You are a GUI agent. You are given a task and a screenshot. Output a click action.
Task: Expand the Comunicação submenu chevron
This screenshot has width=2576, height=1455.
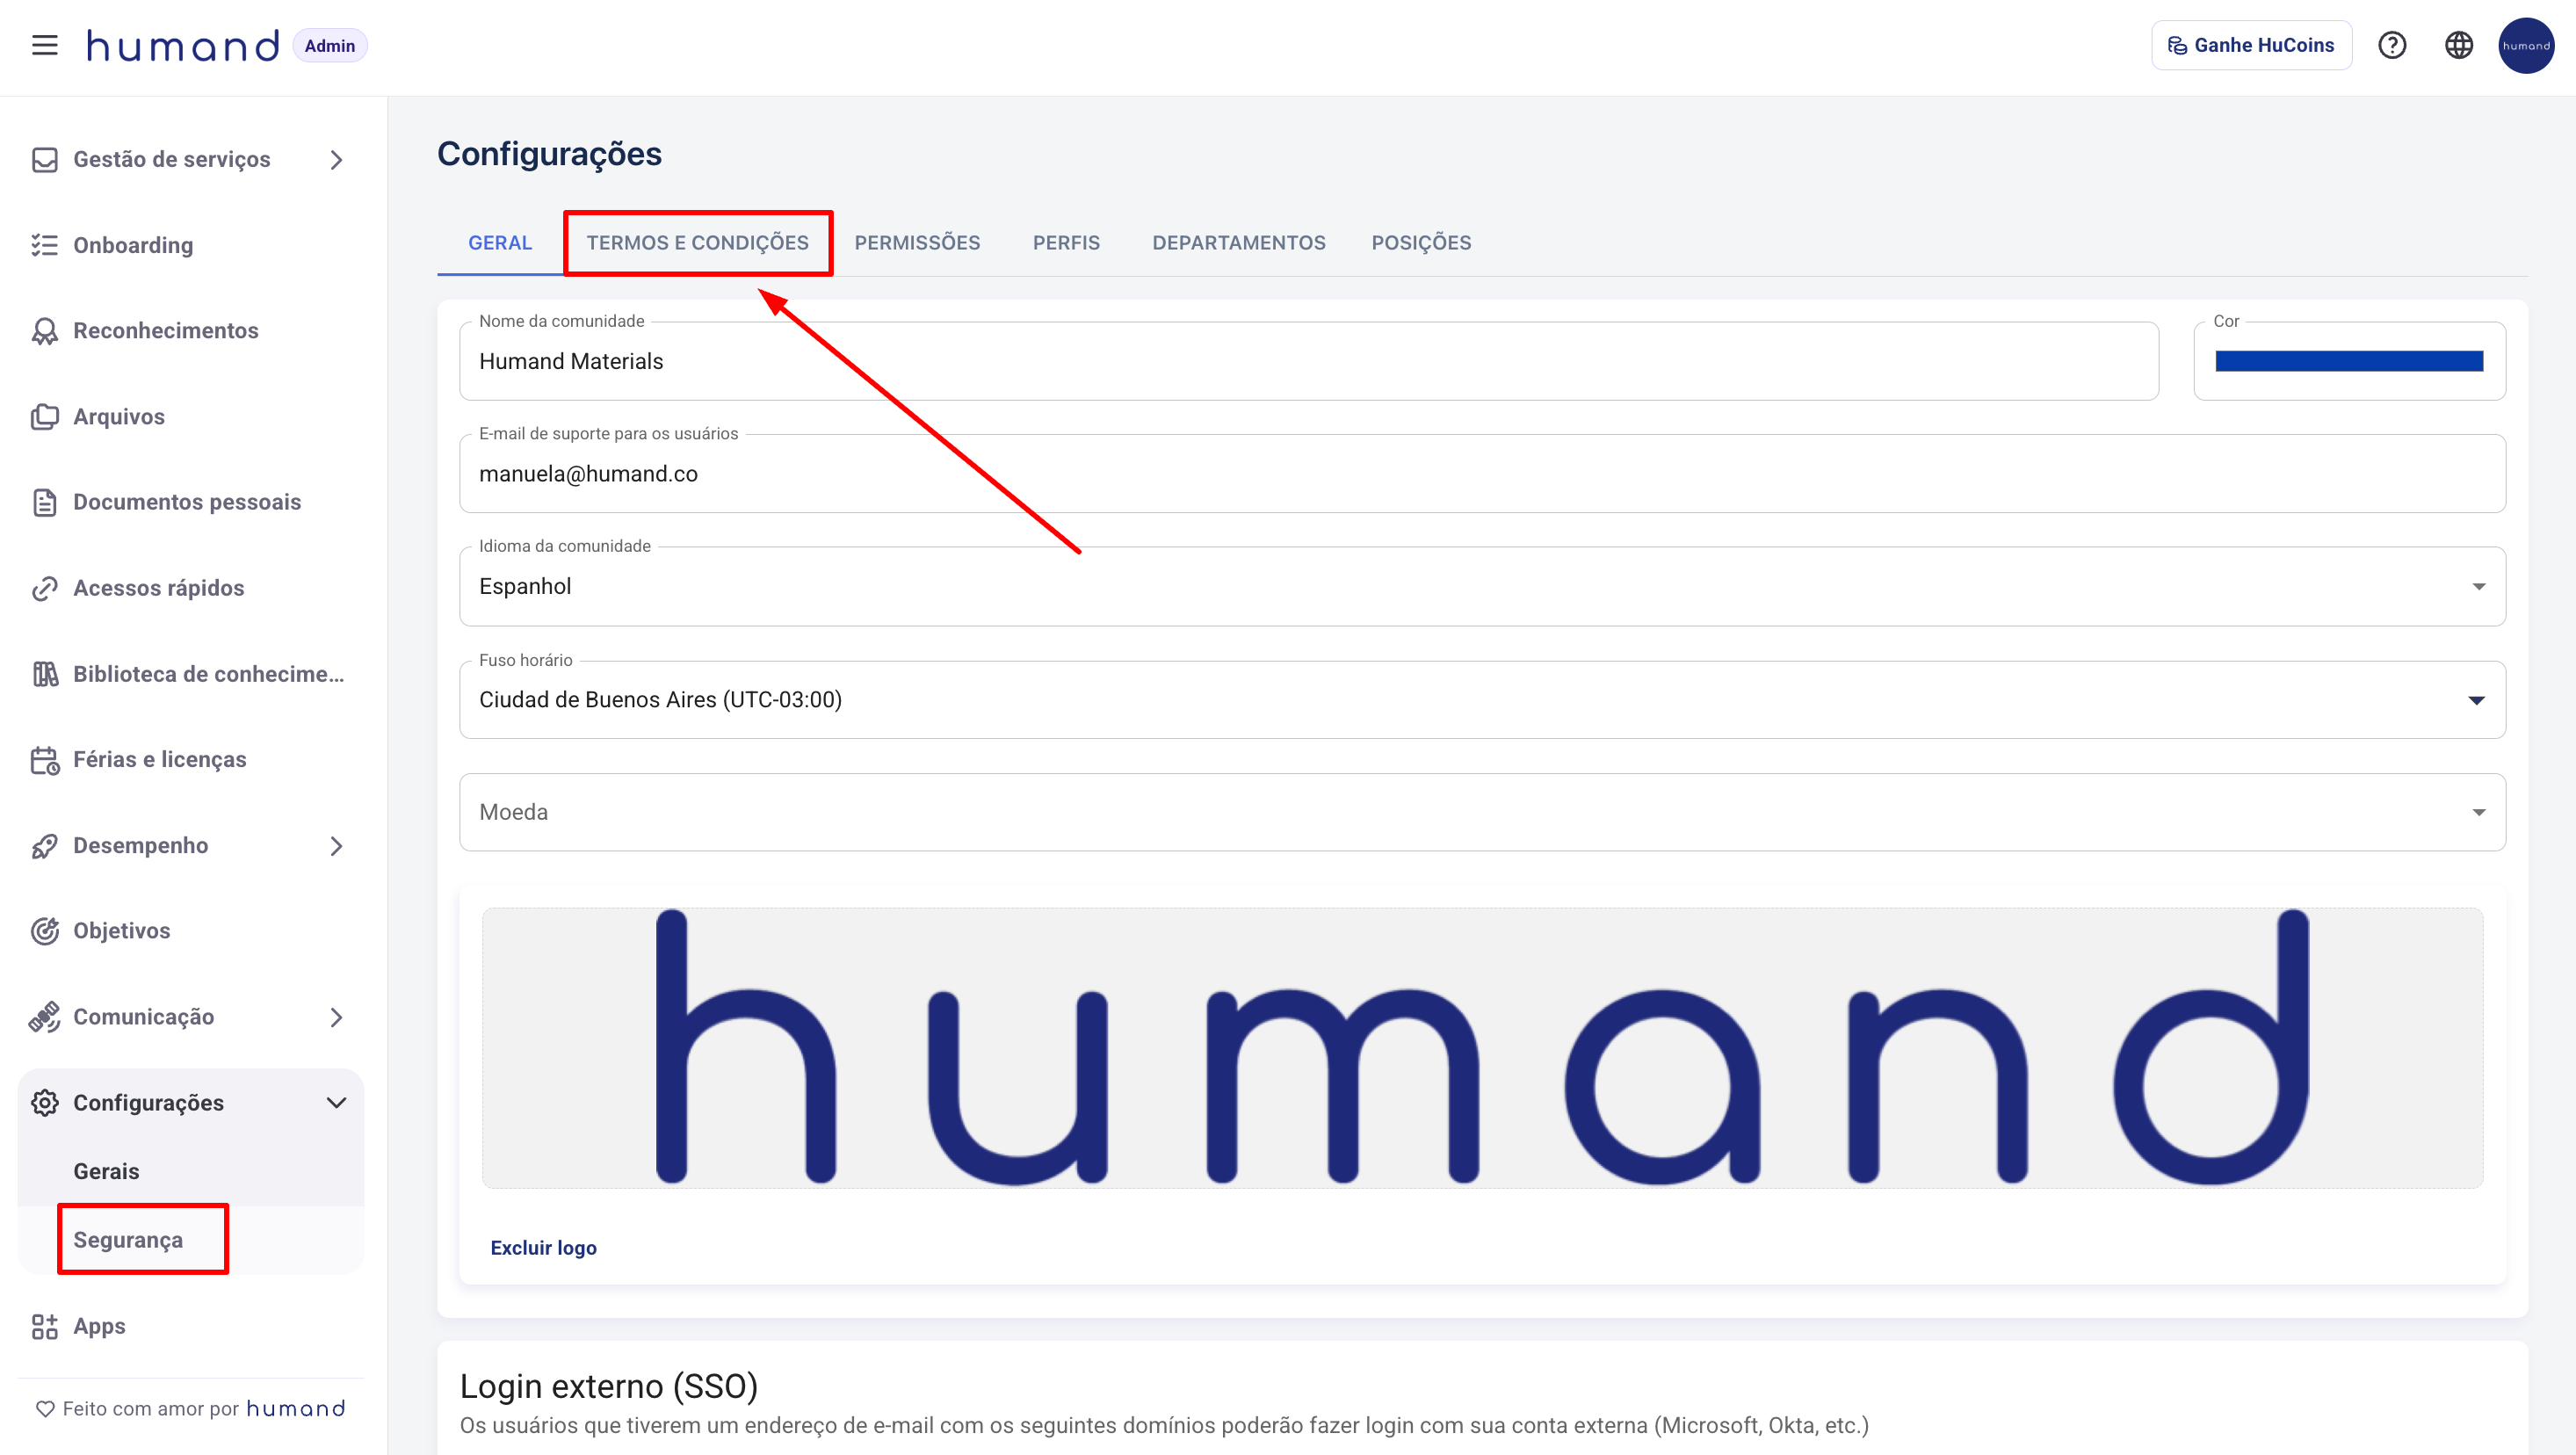tap(337, 1017)
